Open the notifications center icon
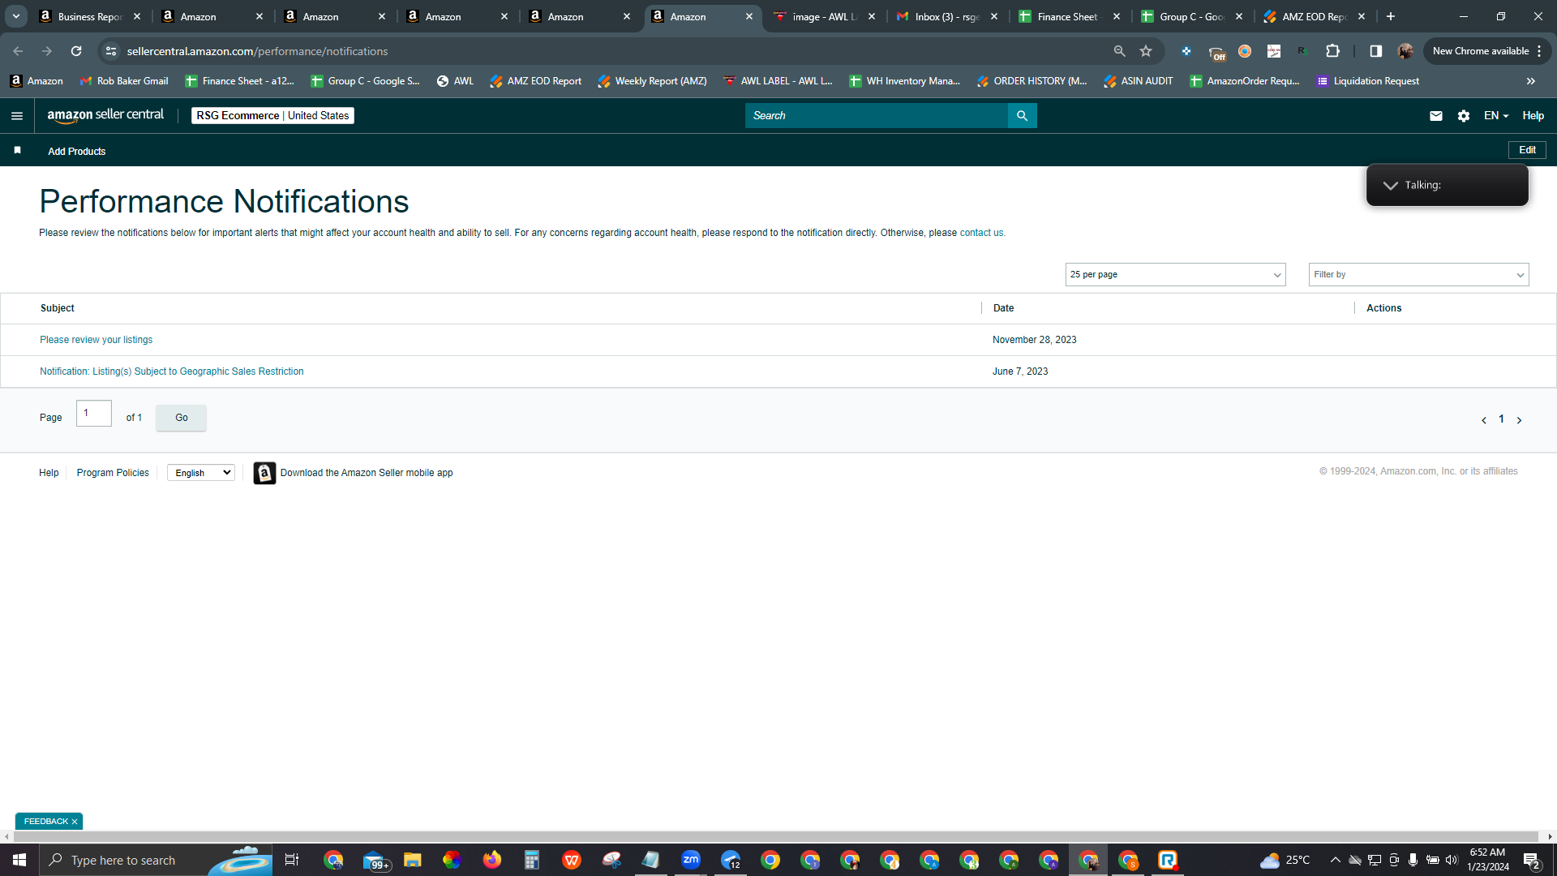The height and width of the screenshot is (876, 1557). point(1531,860)
